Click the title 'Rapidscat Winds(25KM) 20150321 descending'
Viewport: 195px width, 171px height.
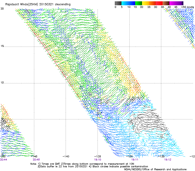pyautogui.click(x=38, y=4)
